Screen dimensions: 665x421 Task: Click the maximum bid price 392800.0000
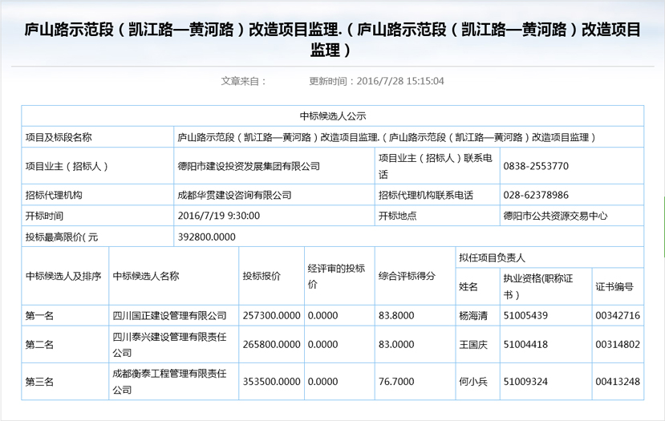tap(206, 237)
